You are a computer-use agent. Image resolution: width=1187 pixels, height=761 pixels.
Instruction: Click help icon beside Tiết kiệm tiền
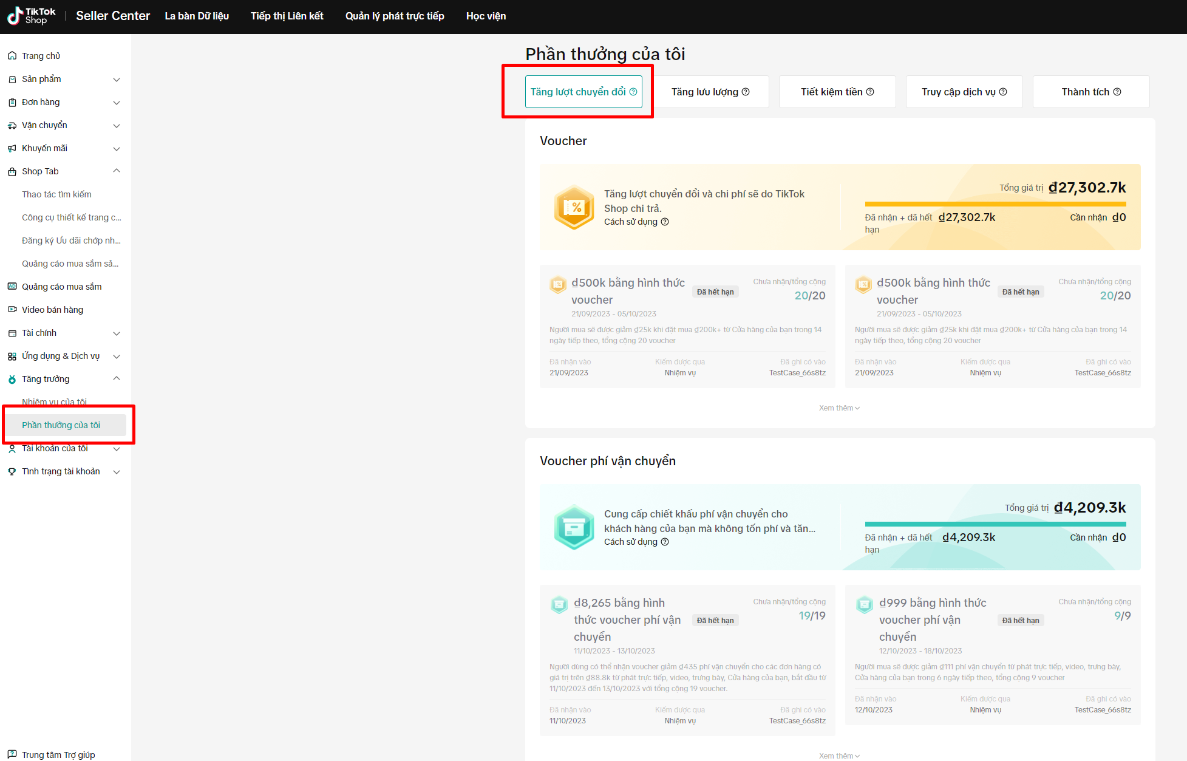tap(870, 92)
